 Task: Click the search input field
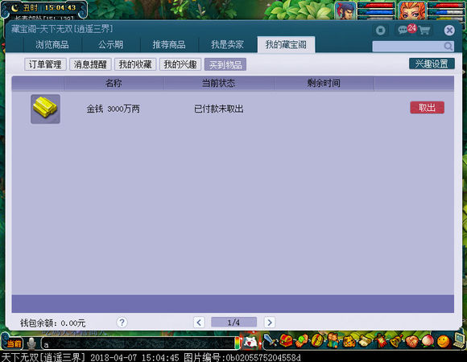408,46
